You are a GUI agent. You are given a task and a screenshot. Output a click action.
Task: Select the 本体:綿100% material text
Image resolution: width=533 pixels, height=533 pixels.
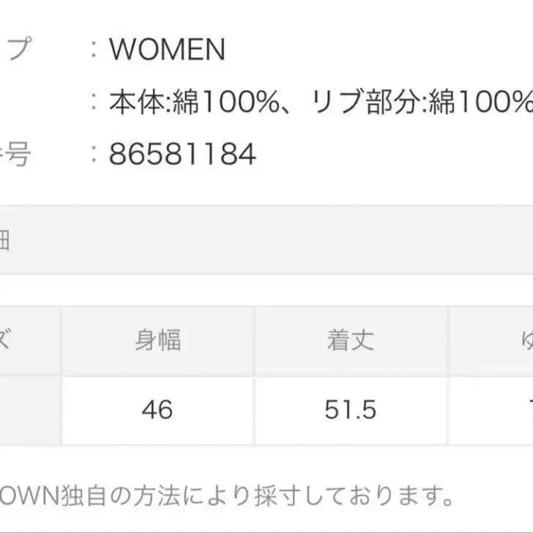pos(194,102)
